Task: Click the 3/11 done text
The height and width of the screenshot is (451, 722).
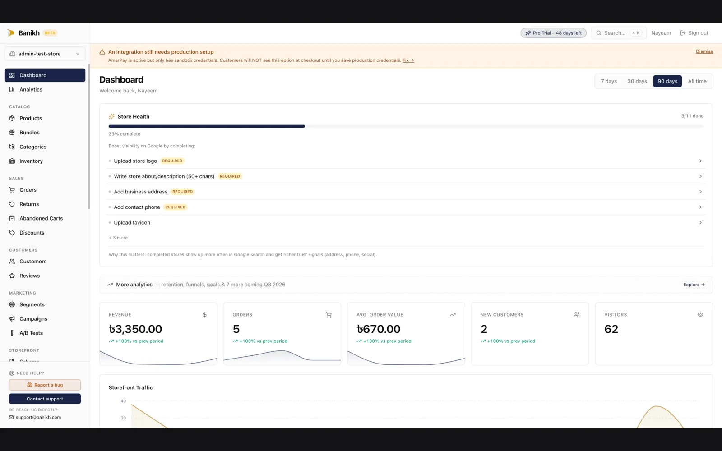Action: 692,116
